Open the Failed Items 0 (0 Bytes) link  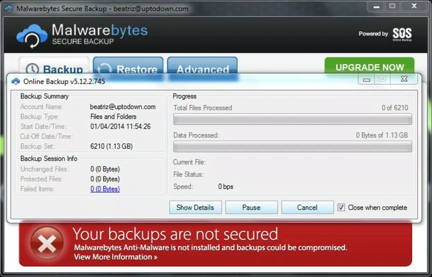105,189
